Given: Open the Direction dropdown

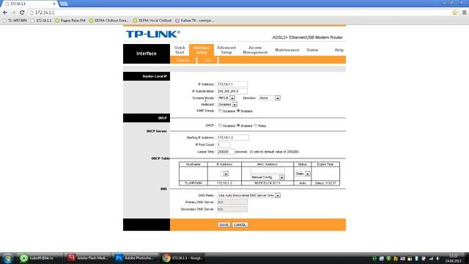Looking at the screenshot, I should pyautogui.click(x=270, y=98).
